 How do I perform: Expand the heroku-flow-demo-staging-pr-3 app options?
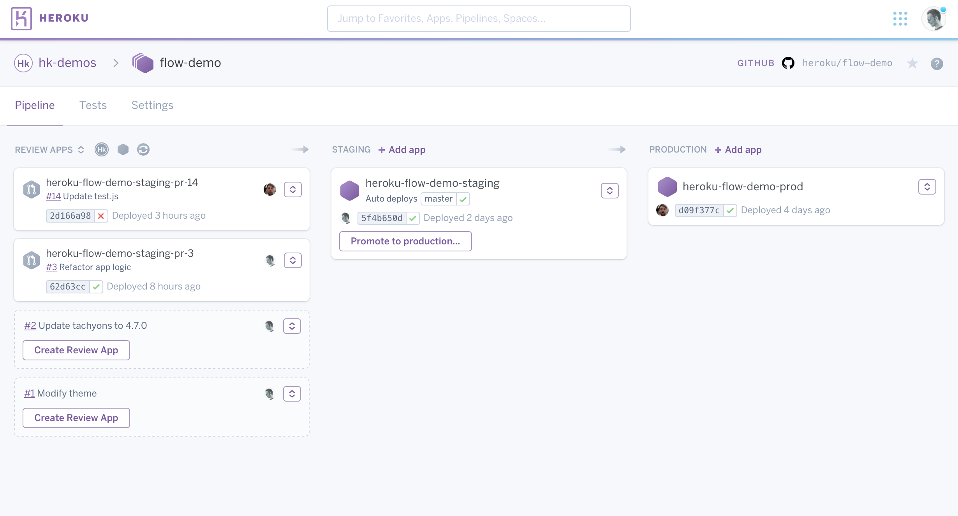[x=292, y=260]
